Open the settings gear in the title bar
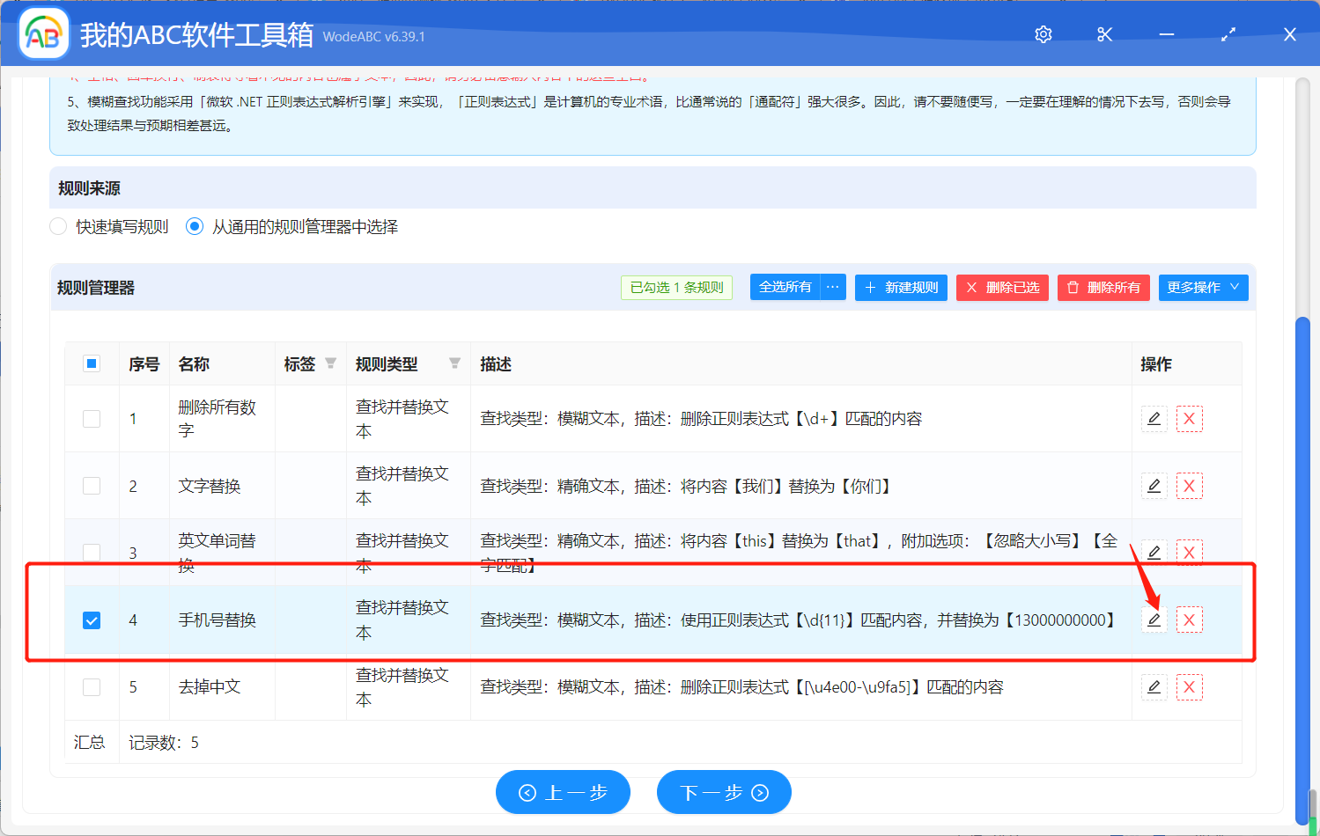1320x836 pixels. coord(1043,34)
